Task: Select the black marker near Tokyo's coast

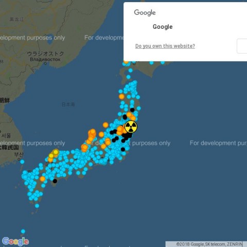Action: pyautogui.click(x=123, y=149)
